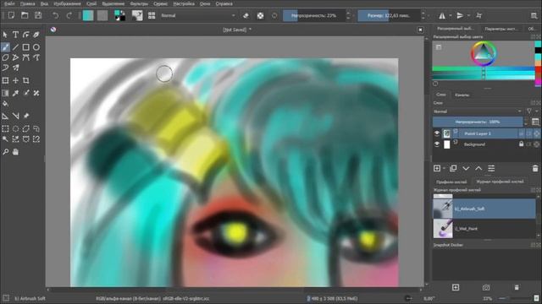Select the Elliptical Selection tool
This screenshot has width=542, height=304.
coord(15,128)
